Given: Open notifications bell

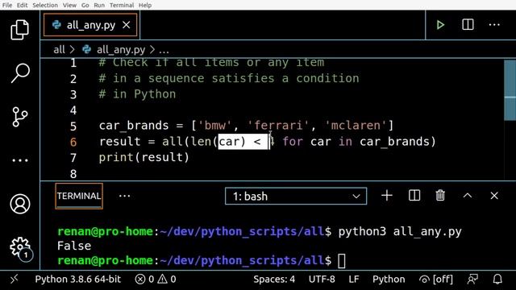Looking at the screenshot, I should pos(497,280).
